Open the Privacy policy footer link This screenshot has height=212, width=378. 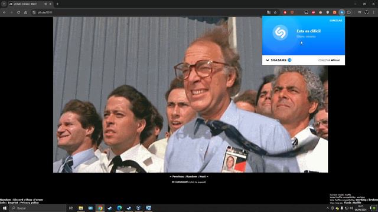30,203
